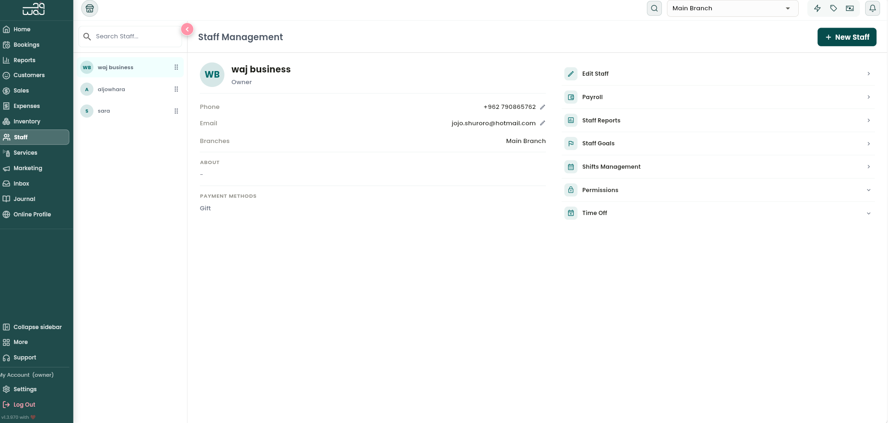Click drag handle next to aljowhara
Screen dimensions: 888x423
176,89
